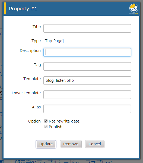143x163 pixels.
Task: Uncheck the Not rewrite date checkbox
Action: click(x=46, y=121)
